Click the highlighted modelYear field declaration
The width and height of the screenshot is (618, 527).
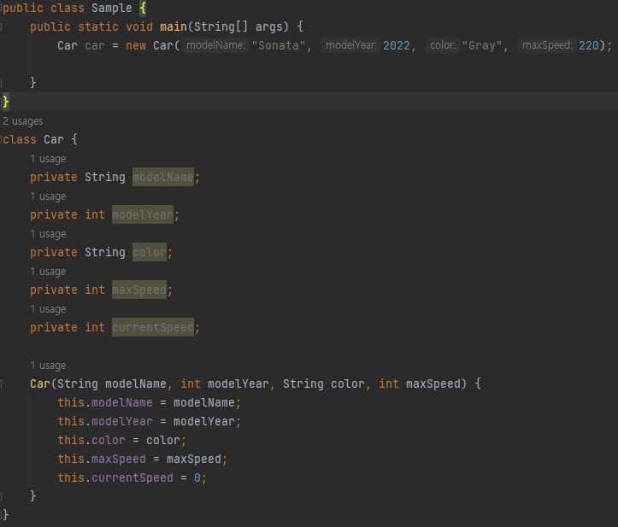click(x=143, y=214)
